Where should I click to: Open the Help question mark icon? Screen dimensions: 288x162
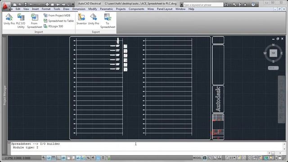(x=253, y=4)
